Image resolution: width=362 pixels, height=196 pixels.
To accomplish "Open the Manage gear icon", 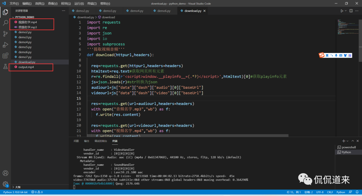I will point(5,184).
